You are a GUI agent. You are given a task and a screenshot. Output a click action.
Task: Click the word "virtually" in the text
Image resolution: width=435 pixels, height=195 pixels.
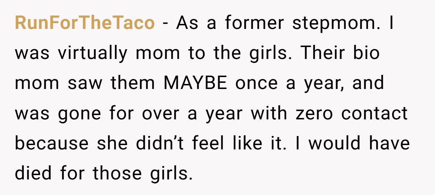(x=92, y=54)
